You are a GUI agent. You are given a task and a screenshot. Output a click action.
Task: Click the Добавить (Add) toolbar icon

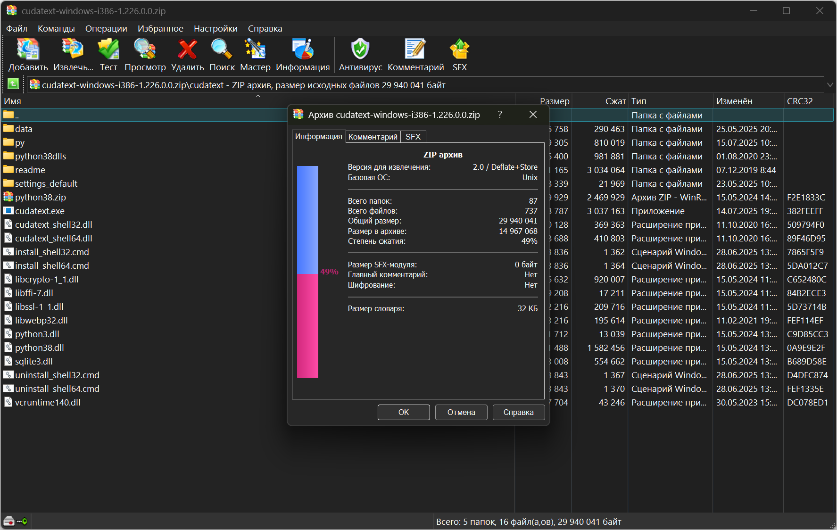(28, 49)
